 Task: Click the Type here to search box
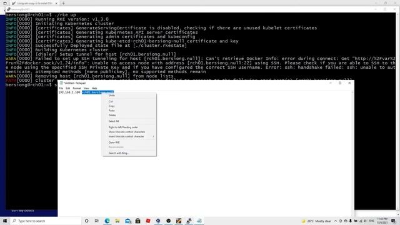click(46, 221)
